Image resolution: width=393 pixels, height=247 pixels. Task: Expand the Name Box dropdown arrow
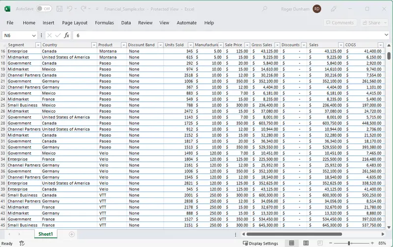34,36
